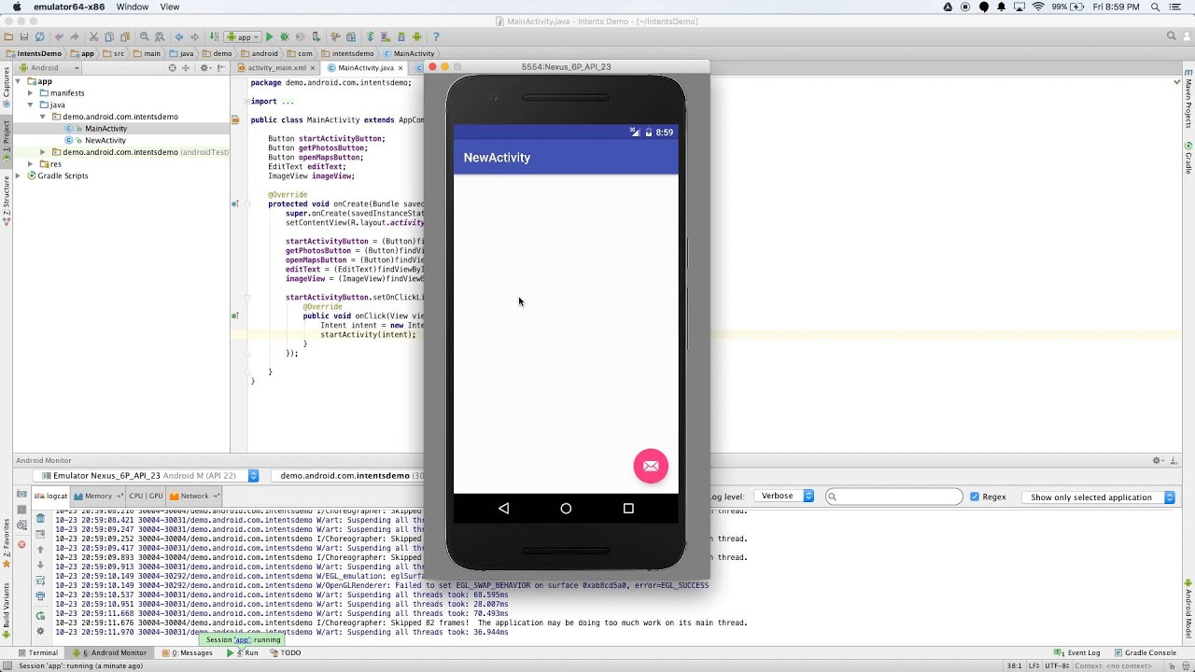Collapse the java folder in project tree
Viewport: 1195px width, 672px height.
click(31, 105)
